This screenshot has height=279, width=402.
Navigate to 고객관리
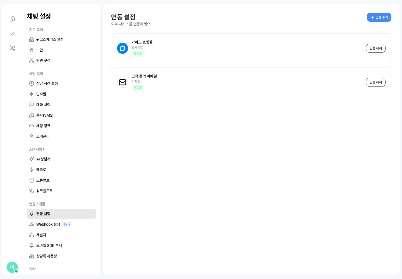(x=61, y=136)
